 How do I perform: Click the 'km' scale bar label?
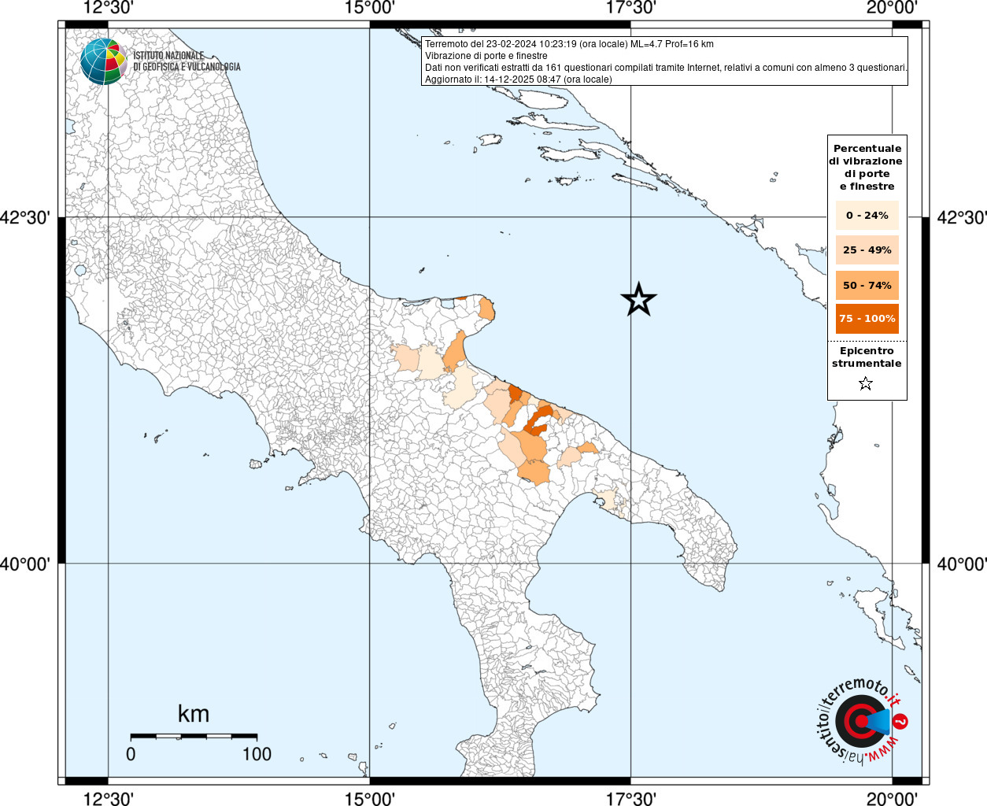point(194,714)
